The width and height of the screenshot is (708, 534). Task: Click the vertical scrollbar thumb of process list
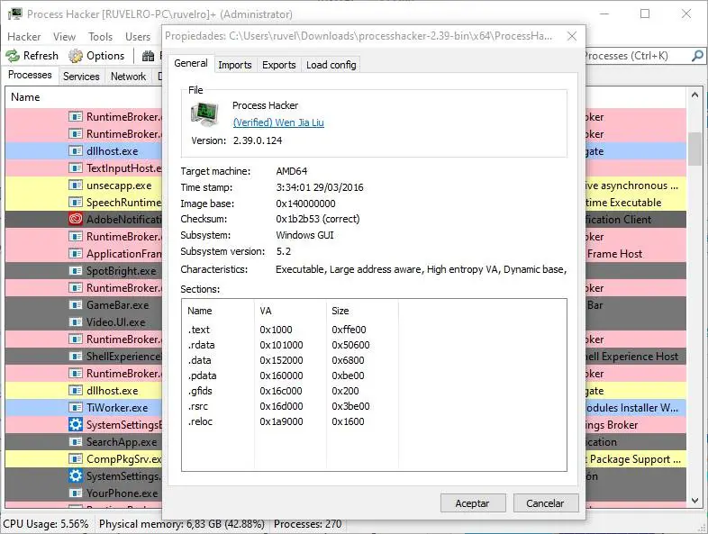694,149
